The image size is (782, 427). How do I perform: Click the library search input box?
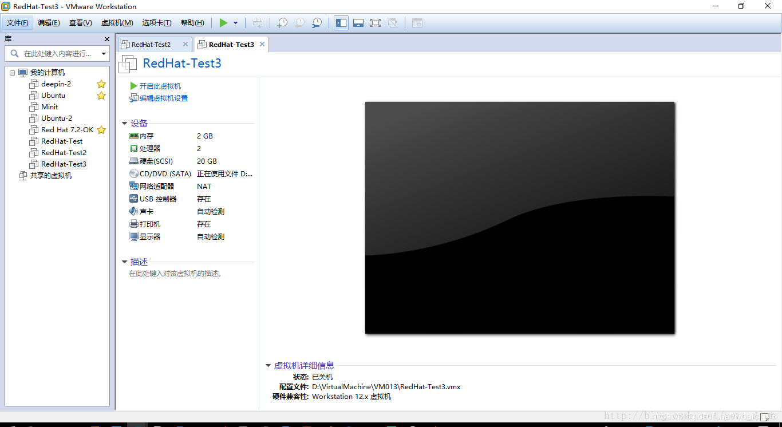coord(57,53)
